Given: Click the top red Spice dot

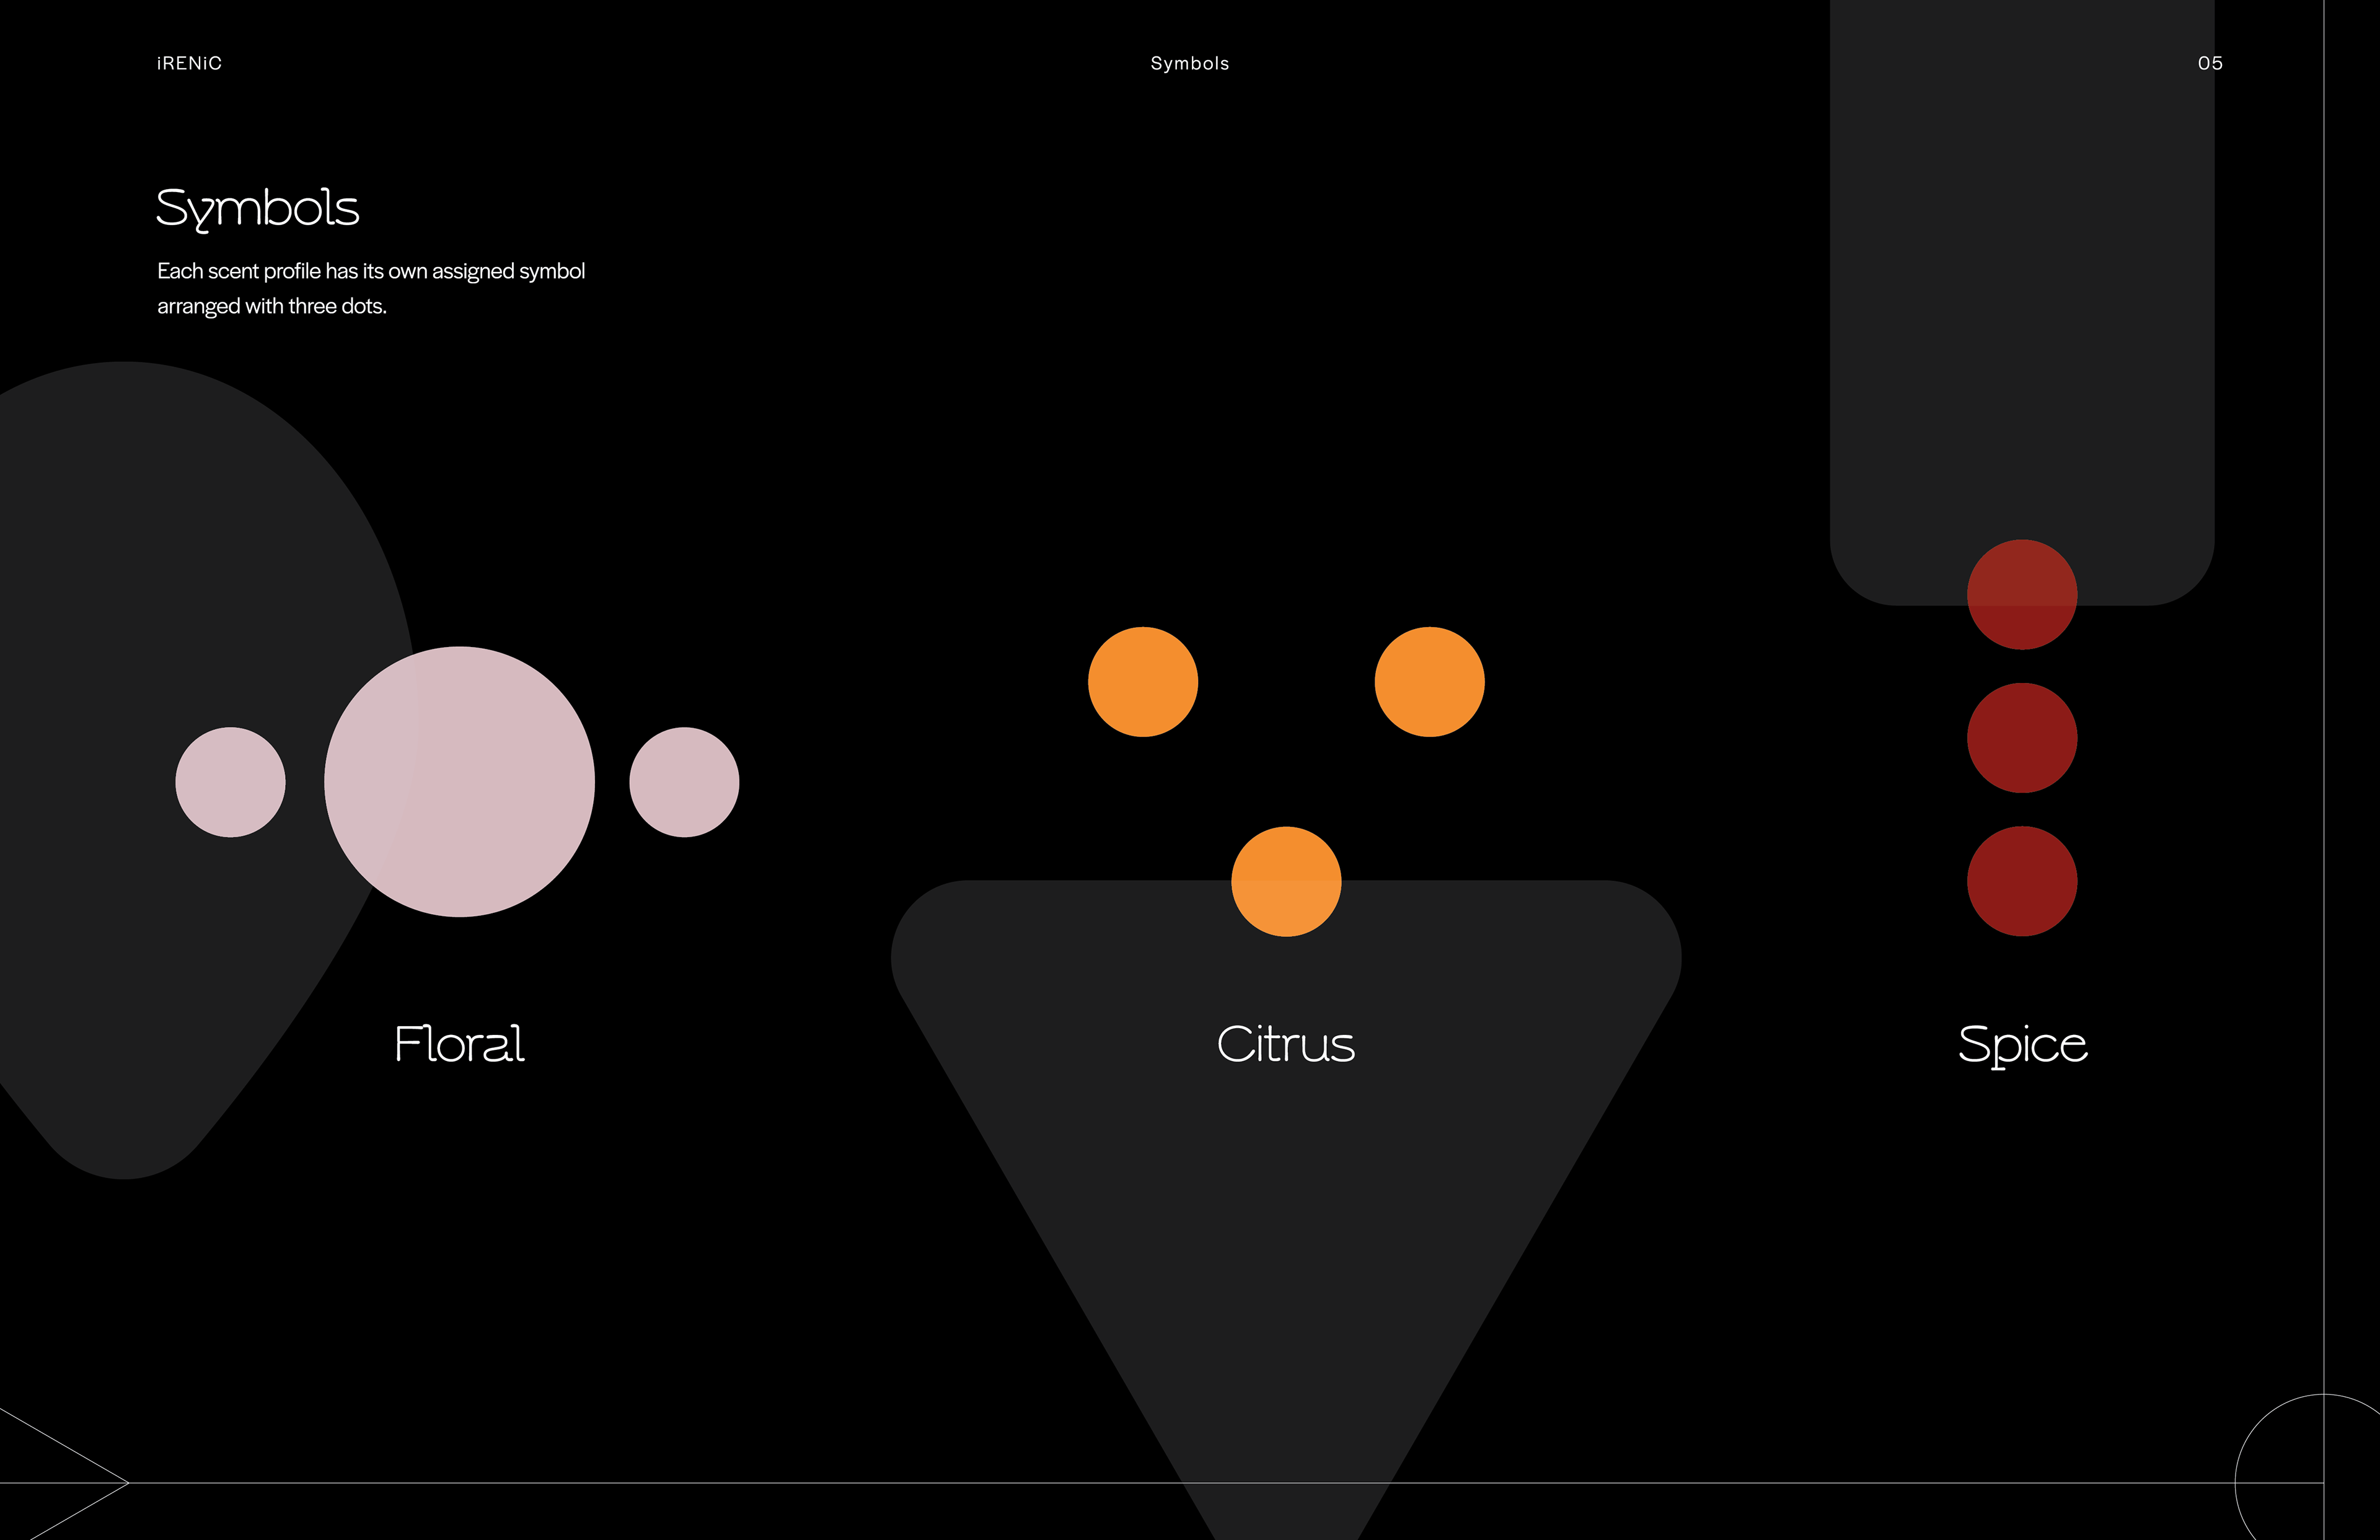Looking at the screenshot, I should pos(2022,595).
